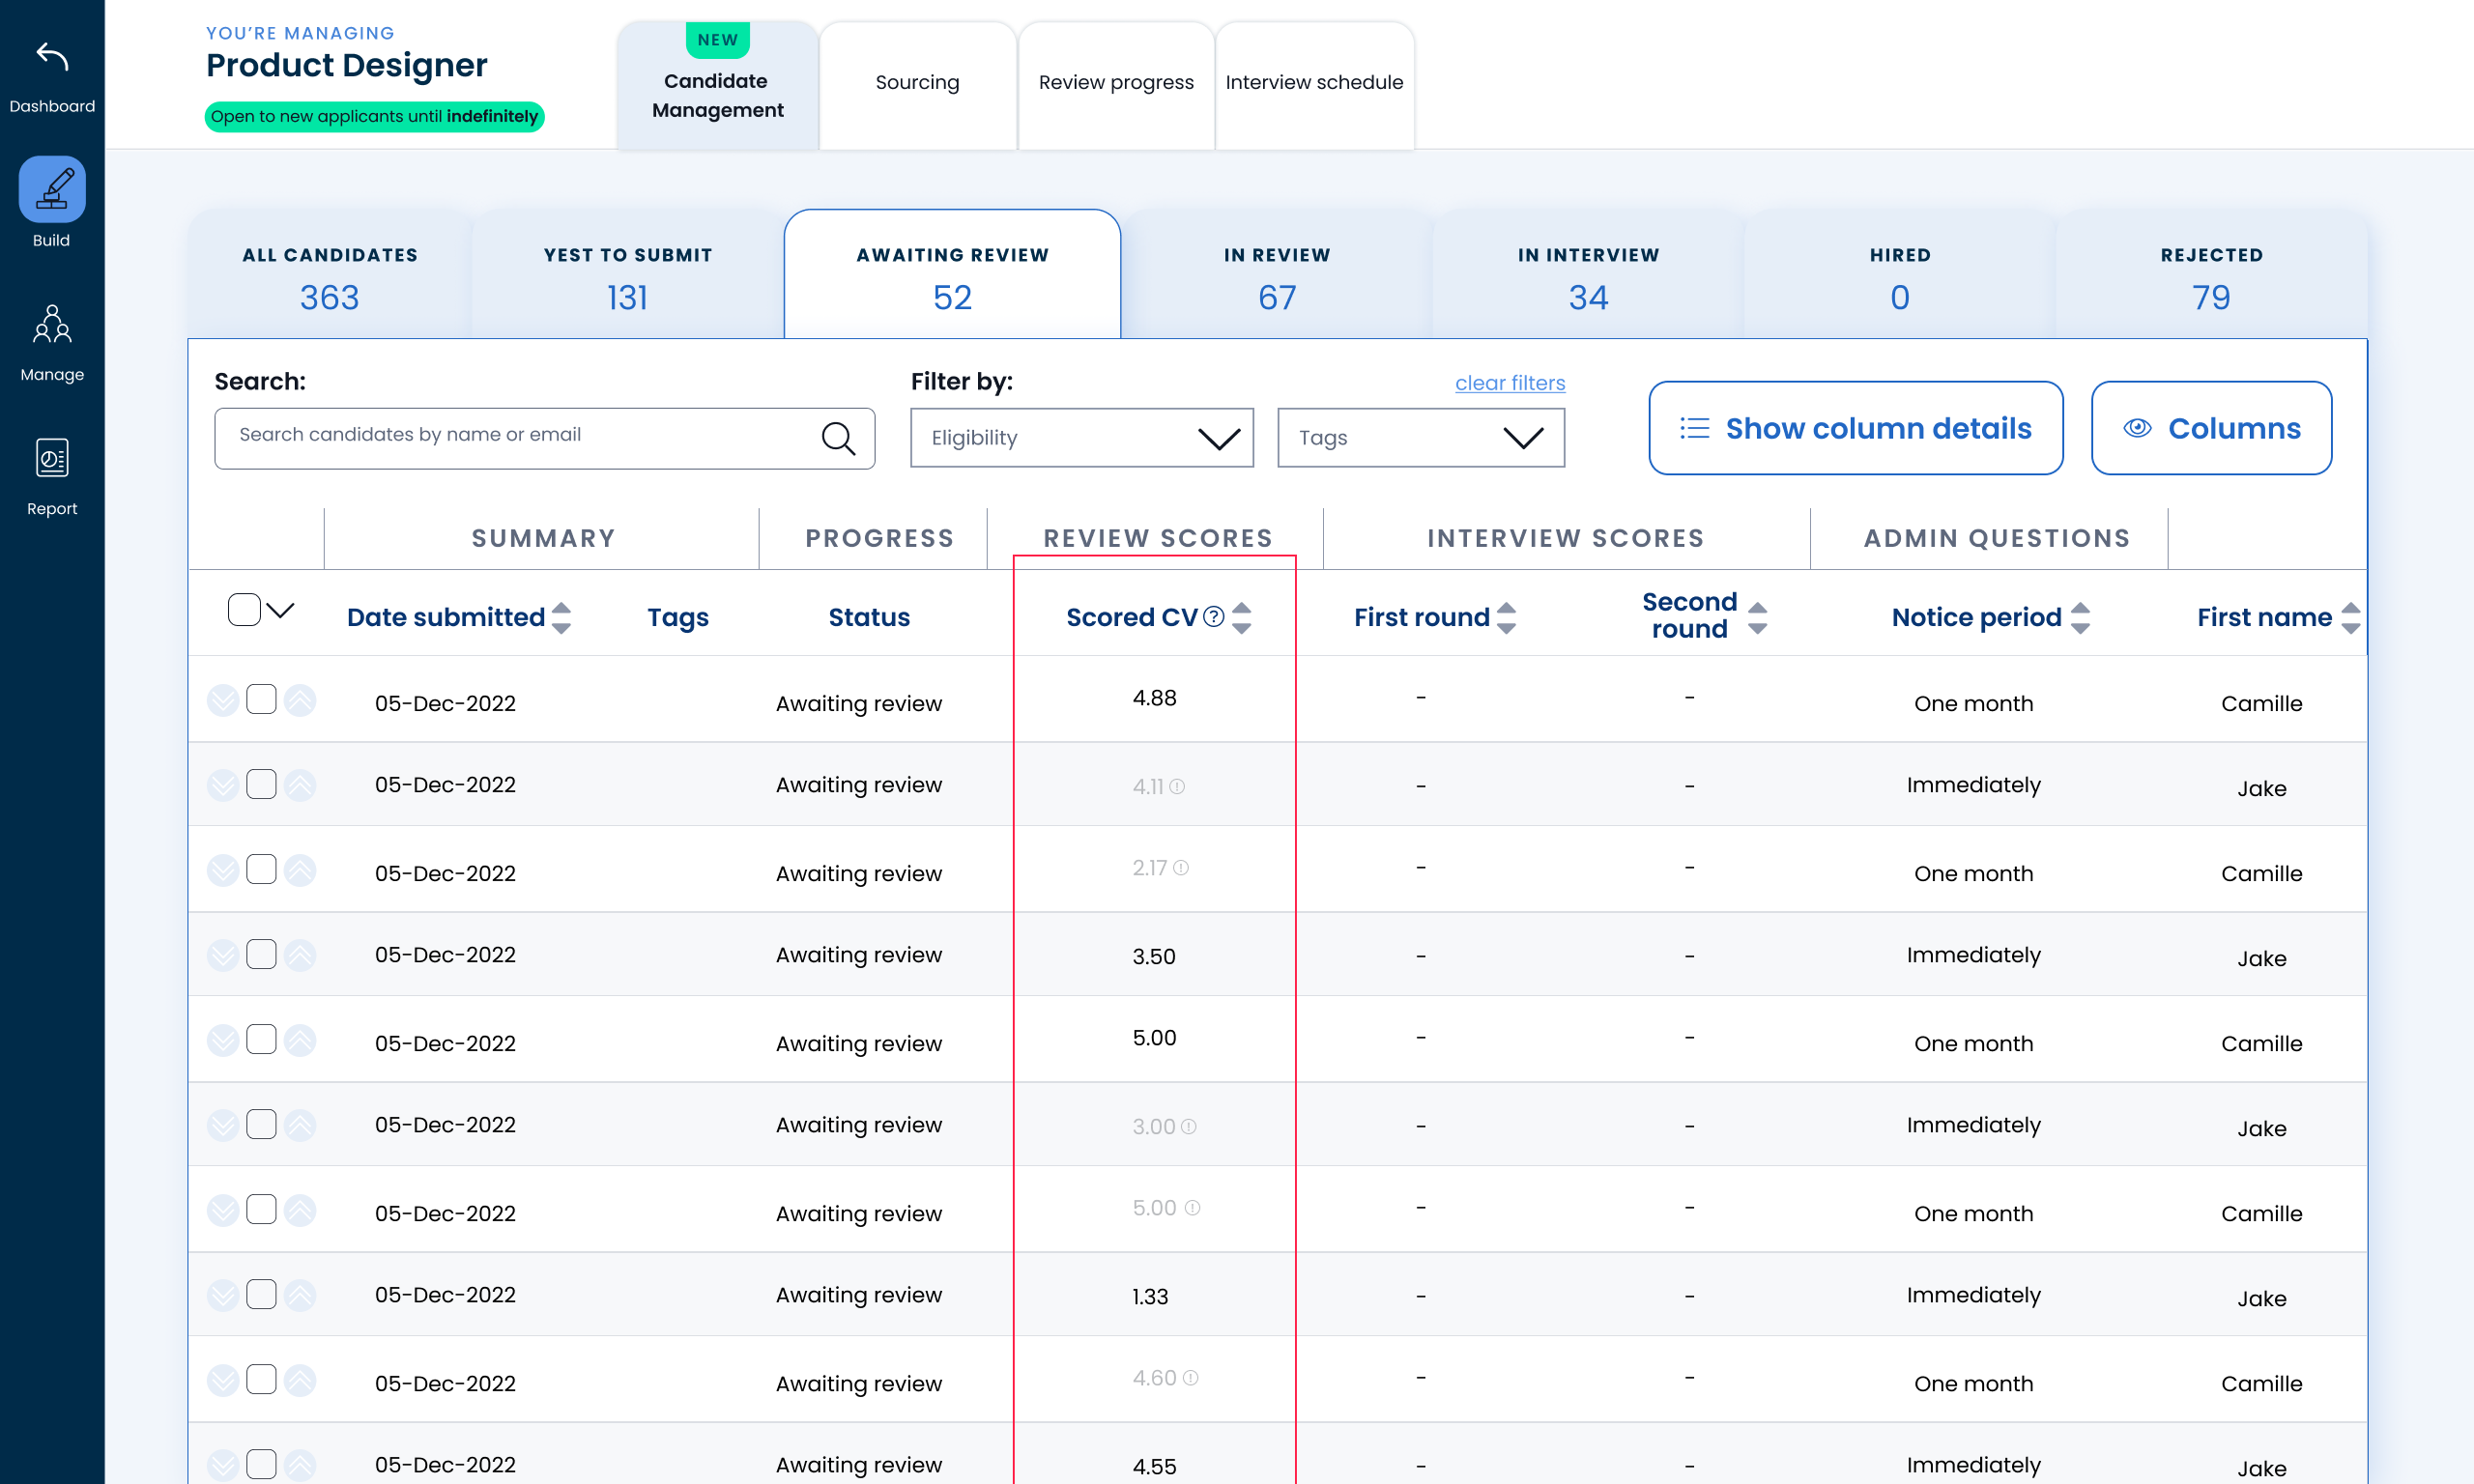Tick the select-all checkbox in header
Viewport: 2474px width, 1484px height.
[244, 610]
